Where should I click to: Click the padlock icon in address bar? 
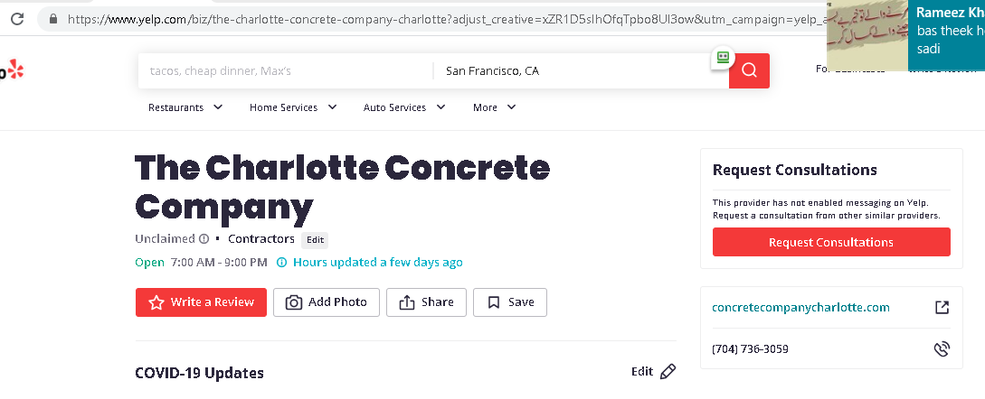[52, 18]
